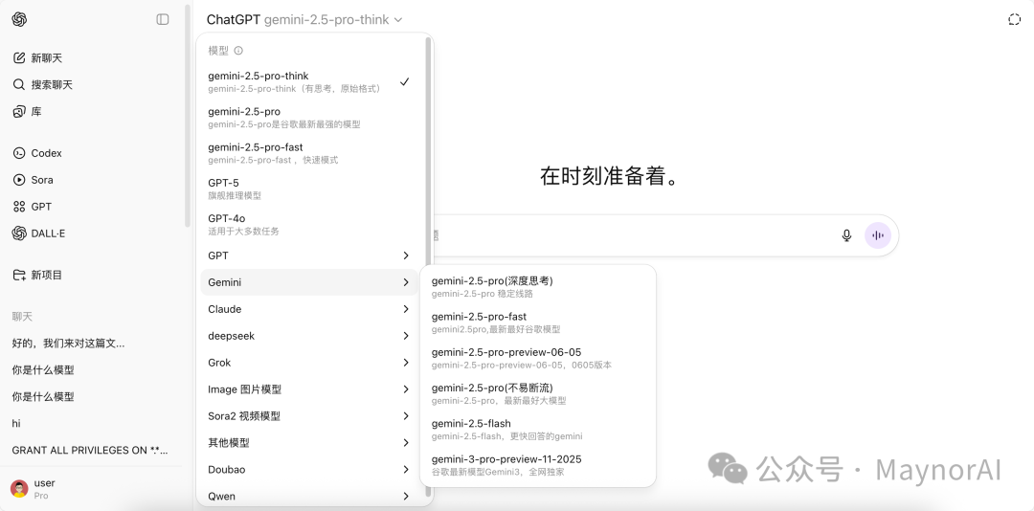The image size is (1034, 511).
Task: Click the 搜索聊天 magnifier icon
Action: (19, 85)
